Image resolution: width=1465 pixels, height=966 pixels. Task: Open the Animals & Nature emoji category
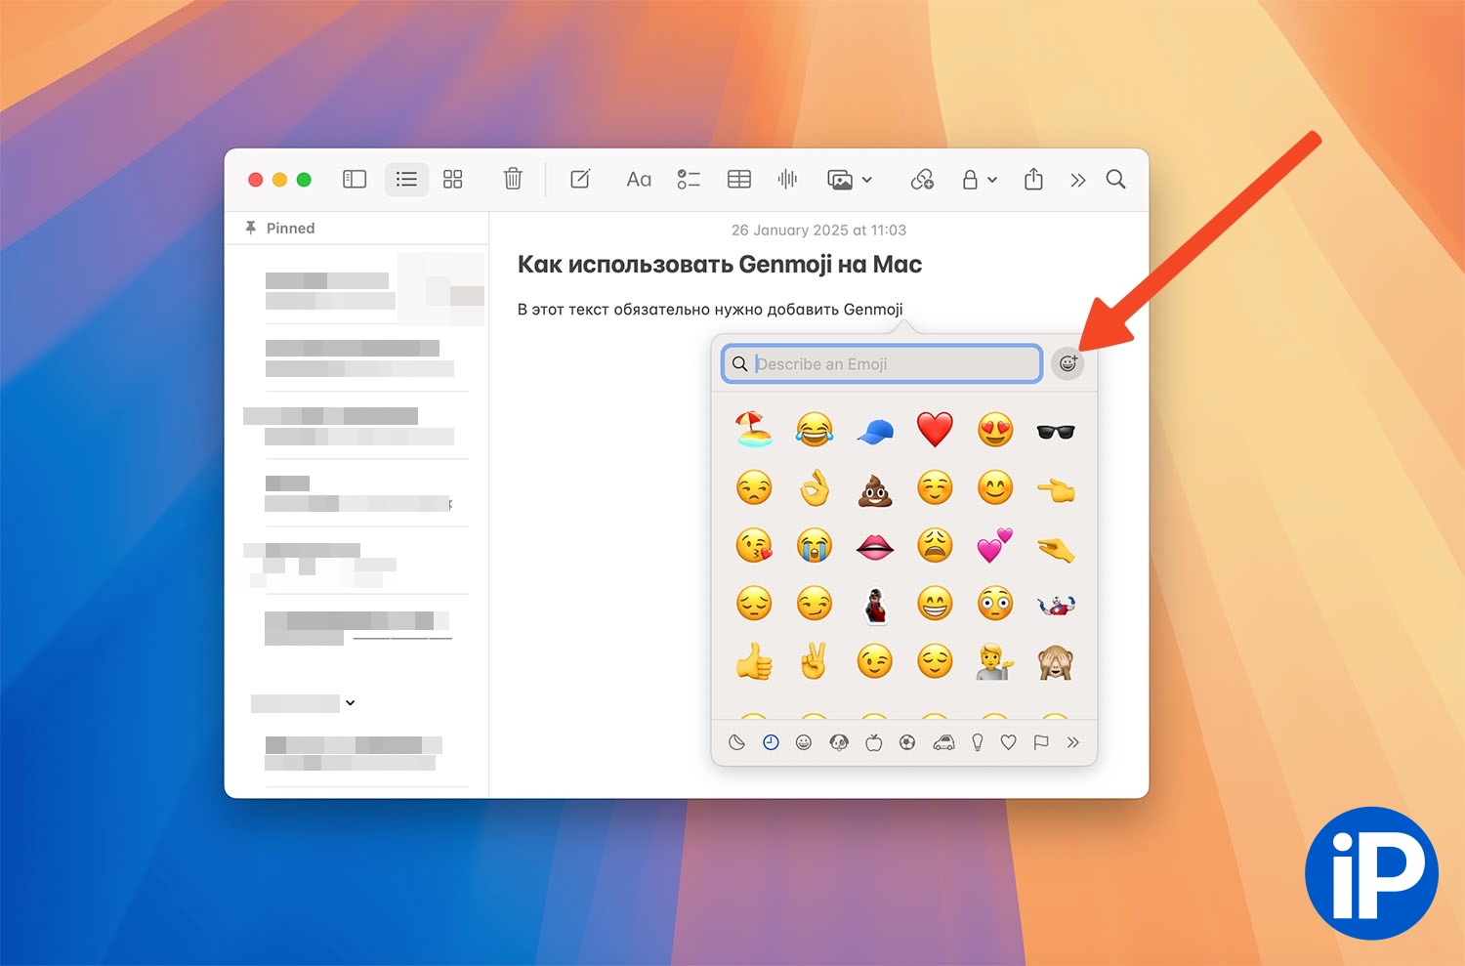point(839,742)
